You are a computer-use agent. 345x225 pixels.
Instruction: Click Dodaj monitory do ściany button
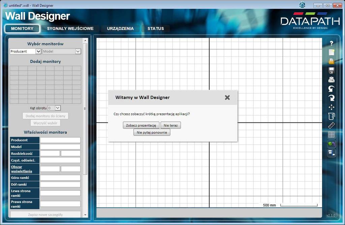tap(45, 116)
